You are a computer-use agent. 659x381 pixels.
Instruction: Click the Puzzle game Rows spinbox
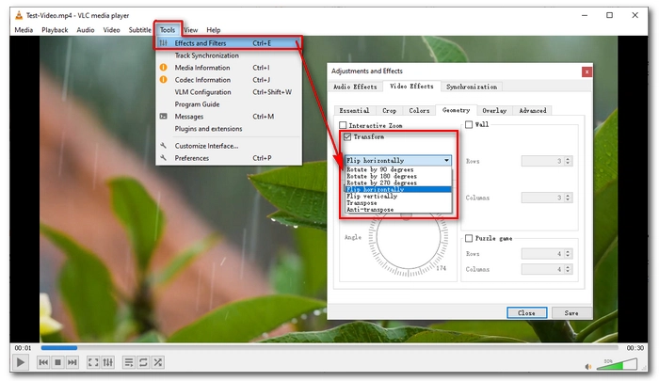pyautogui.click(x=546, y=254)
